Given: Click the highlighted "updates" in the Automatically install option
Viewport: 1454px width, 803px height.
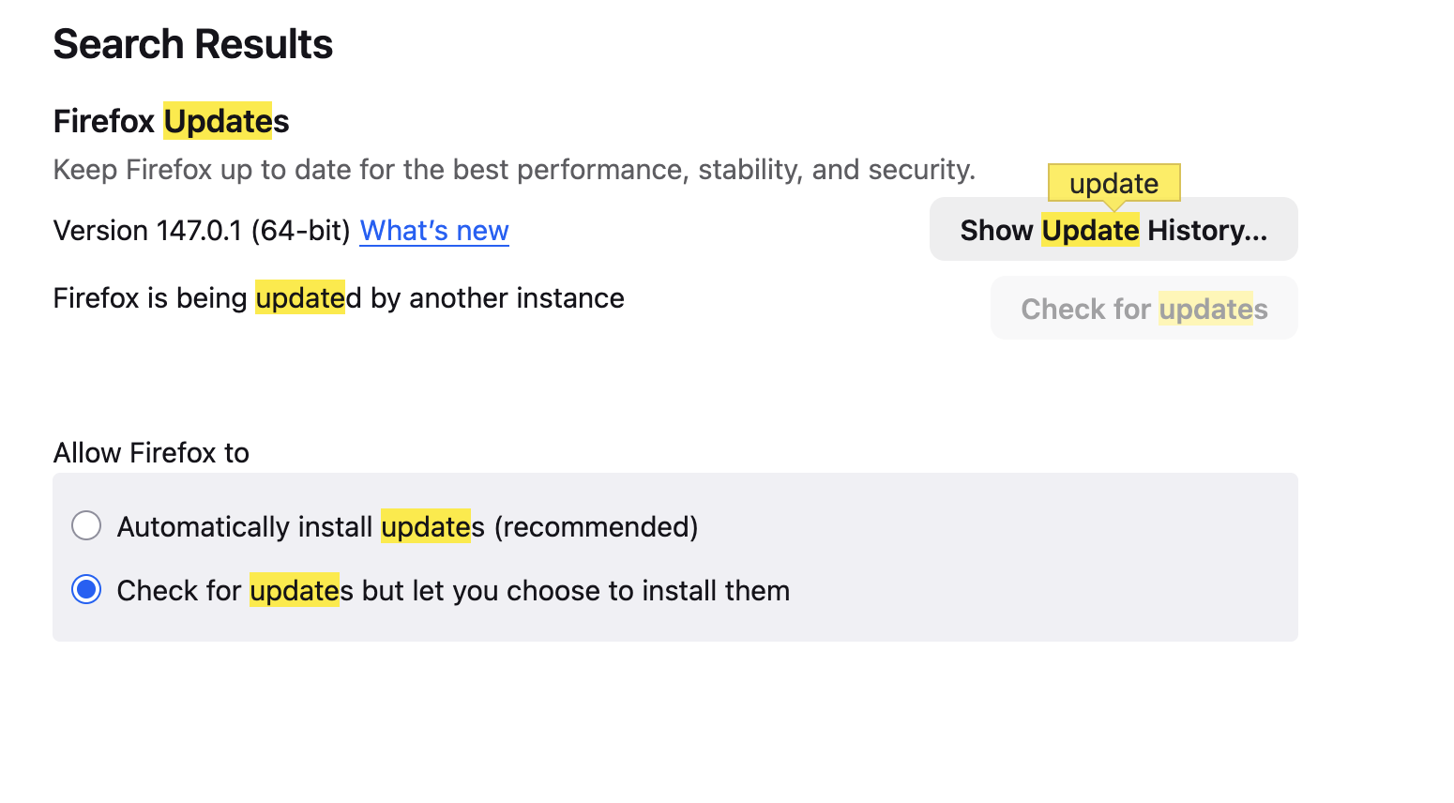Looking at the screenshot, I should (425, 527).
